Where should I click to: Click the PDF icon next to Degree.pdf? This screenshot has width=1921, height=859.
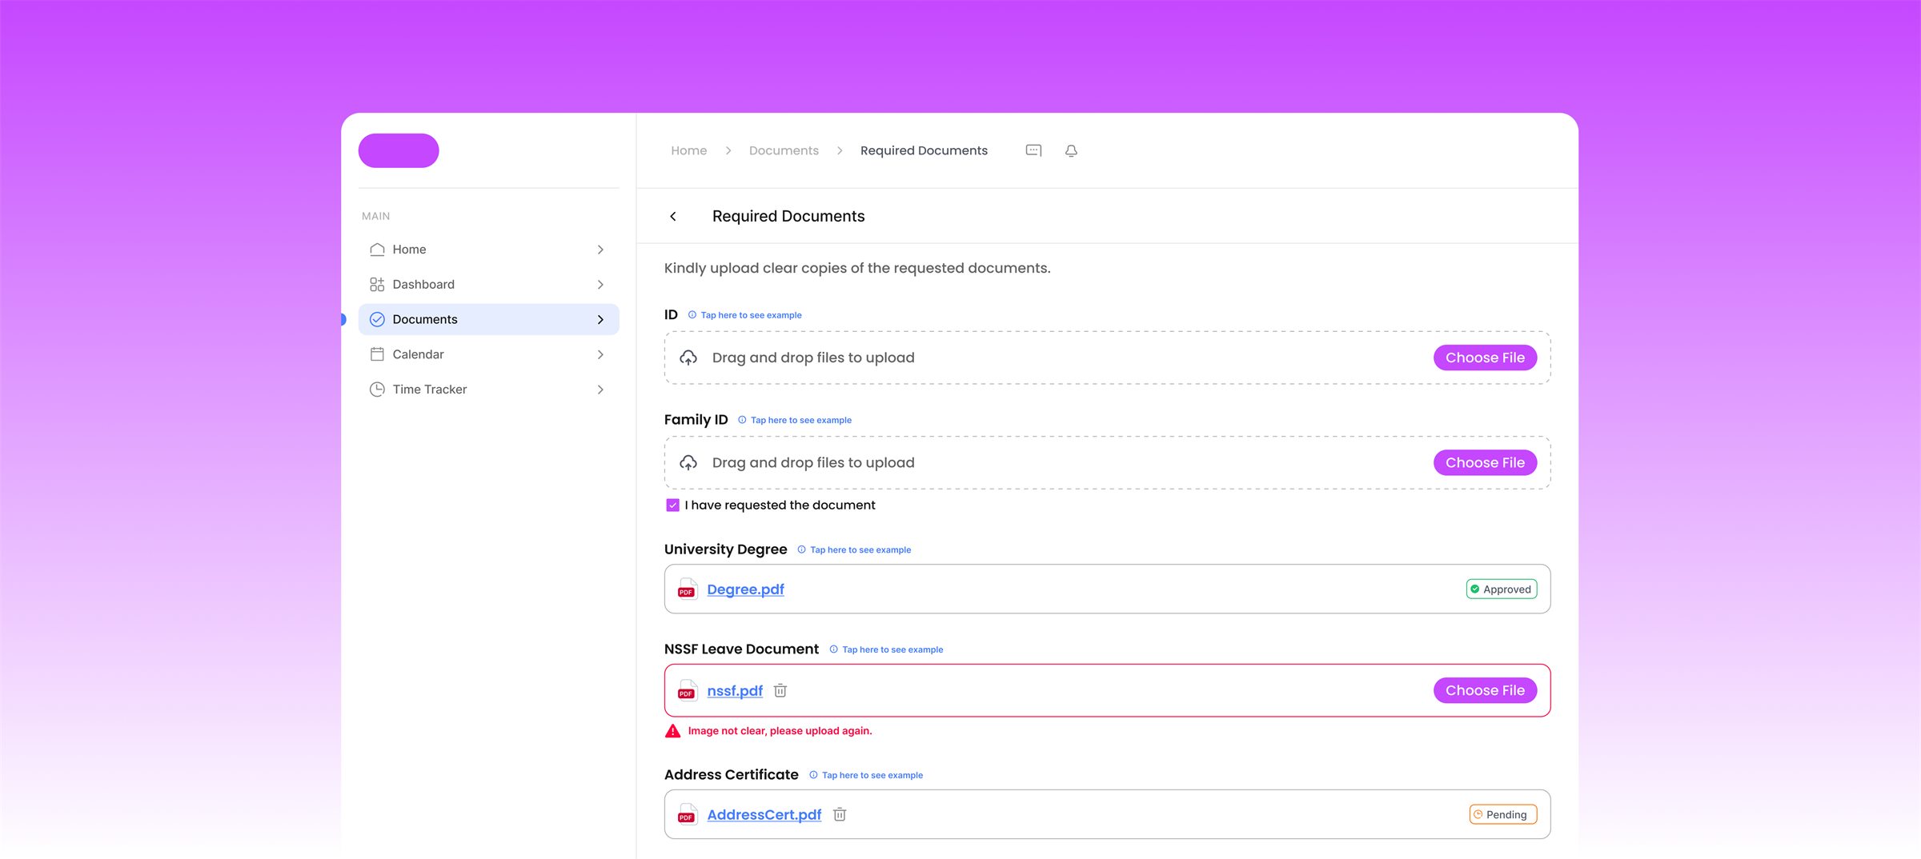pyautogui.click(x=687, y=589)
